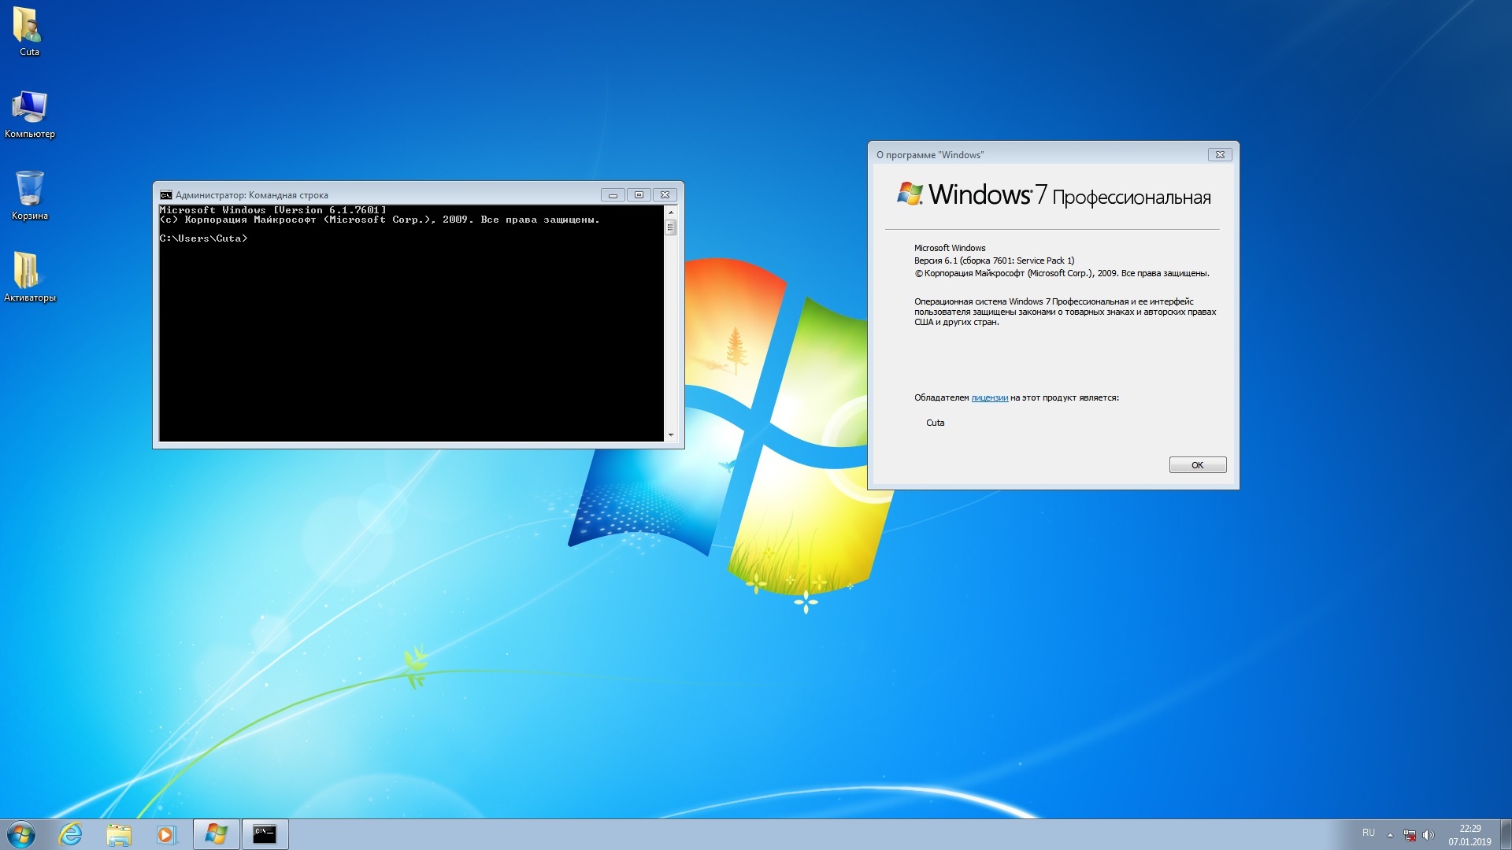
Task: Open Windows Explorer from the taskbar
Action: click(x=118, y=834)
